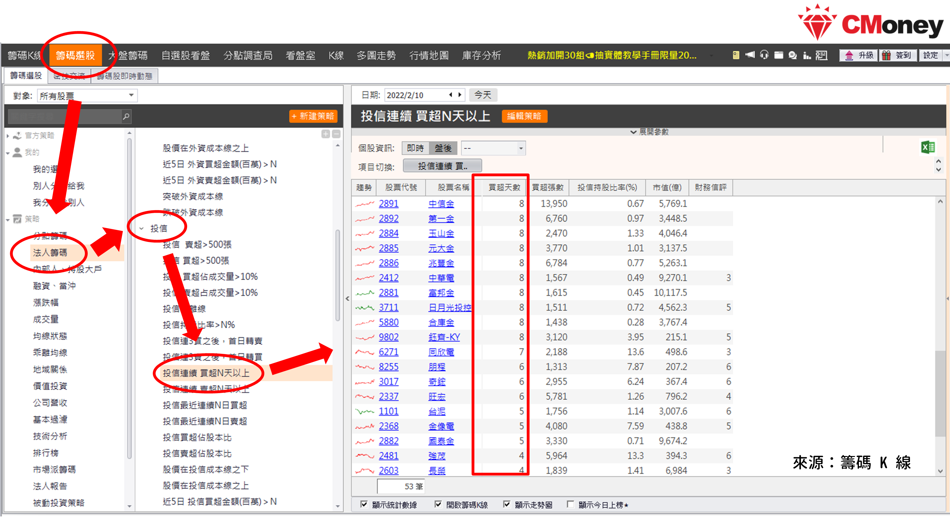This screenshot has height=522, width=950.
Task: Expand the 官方策略 tree node
Action: [x=8, y=136]
